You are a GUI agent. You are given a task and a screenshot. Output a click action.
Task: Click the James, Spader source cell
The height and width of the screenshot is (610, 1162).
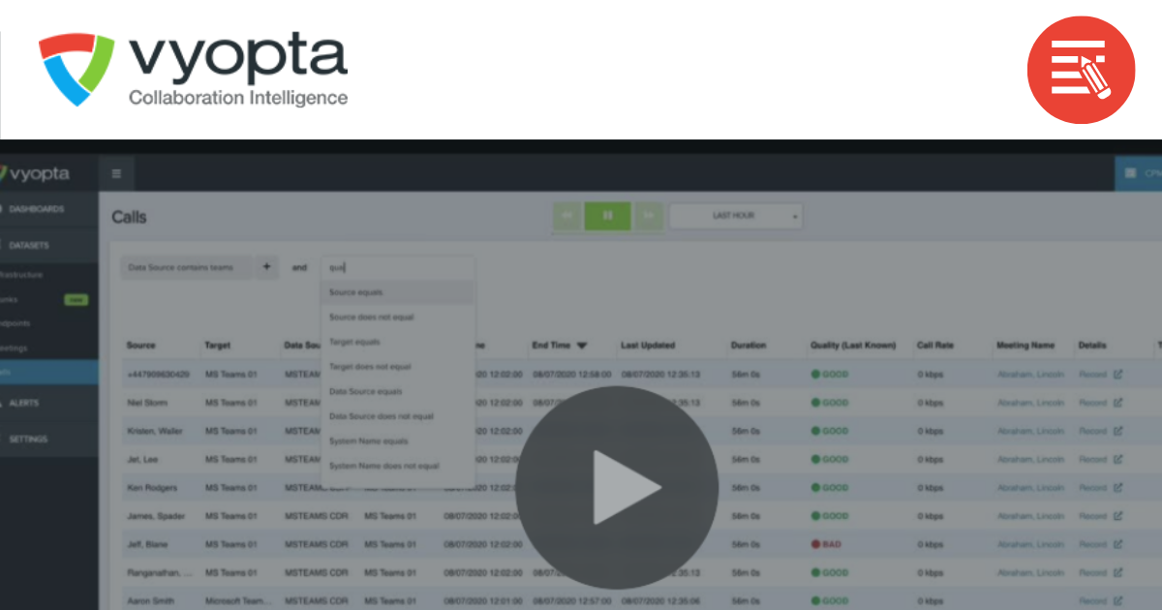155,516
